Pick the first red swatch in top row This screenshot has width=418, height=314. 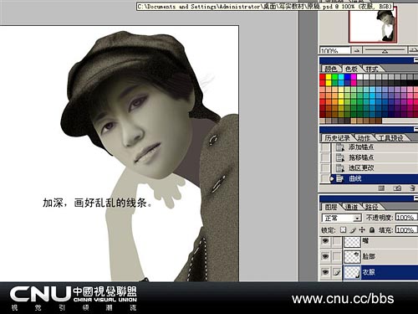click(323, 77)
